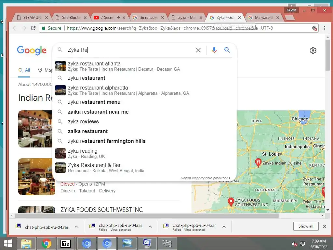Click the blue search magnifier button
Viewport: 333px width, 250px height.
pos(227,50)
